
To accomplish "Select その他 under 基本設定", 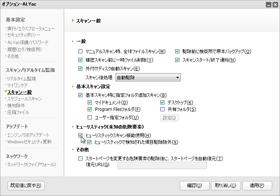I will [13, 56].
